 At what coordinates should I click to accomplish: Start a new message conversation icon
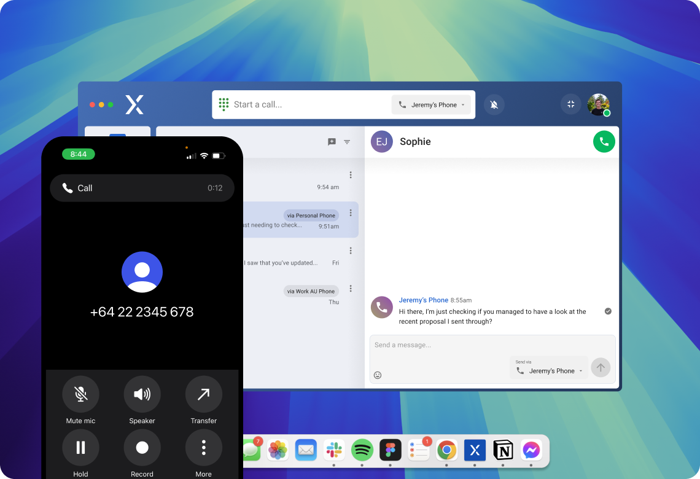(332, 141)
